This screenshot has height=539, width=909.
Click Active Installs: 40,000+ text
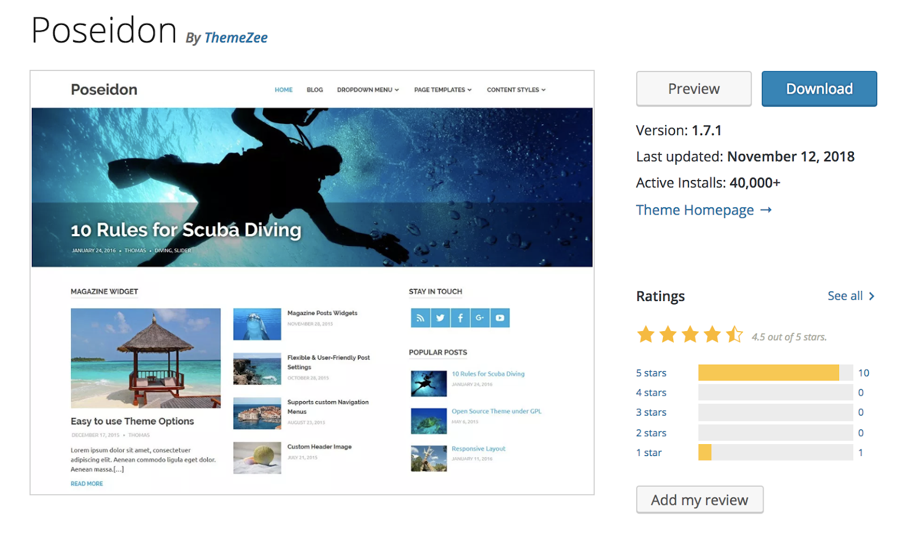click(708, 183)
